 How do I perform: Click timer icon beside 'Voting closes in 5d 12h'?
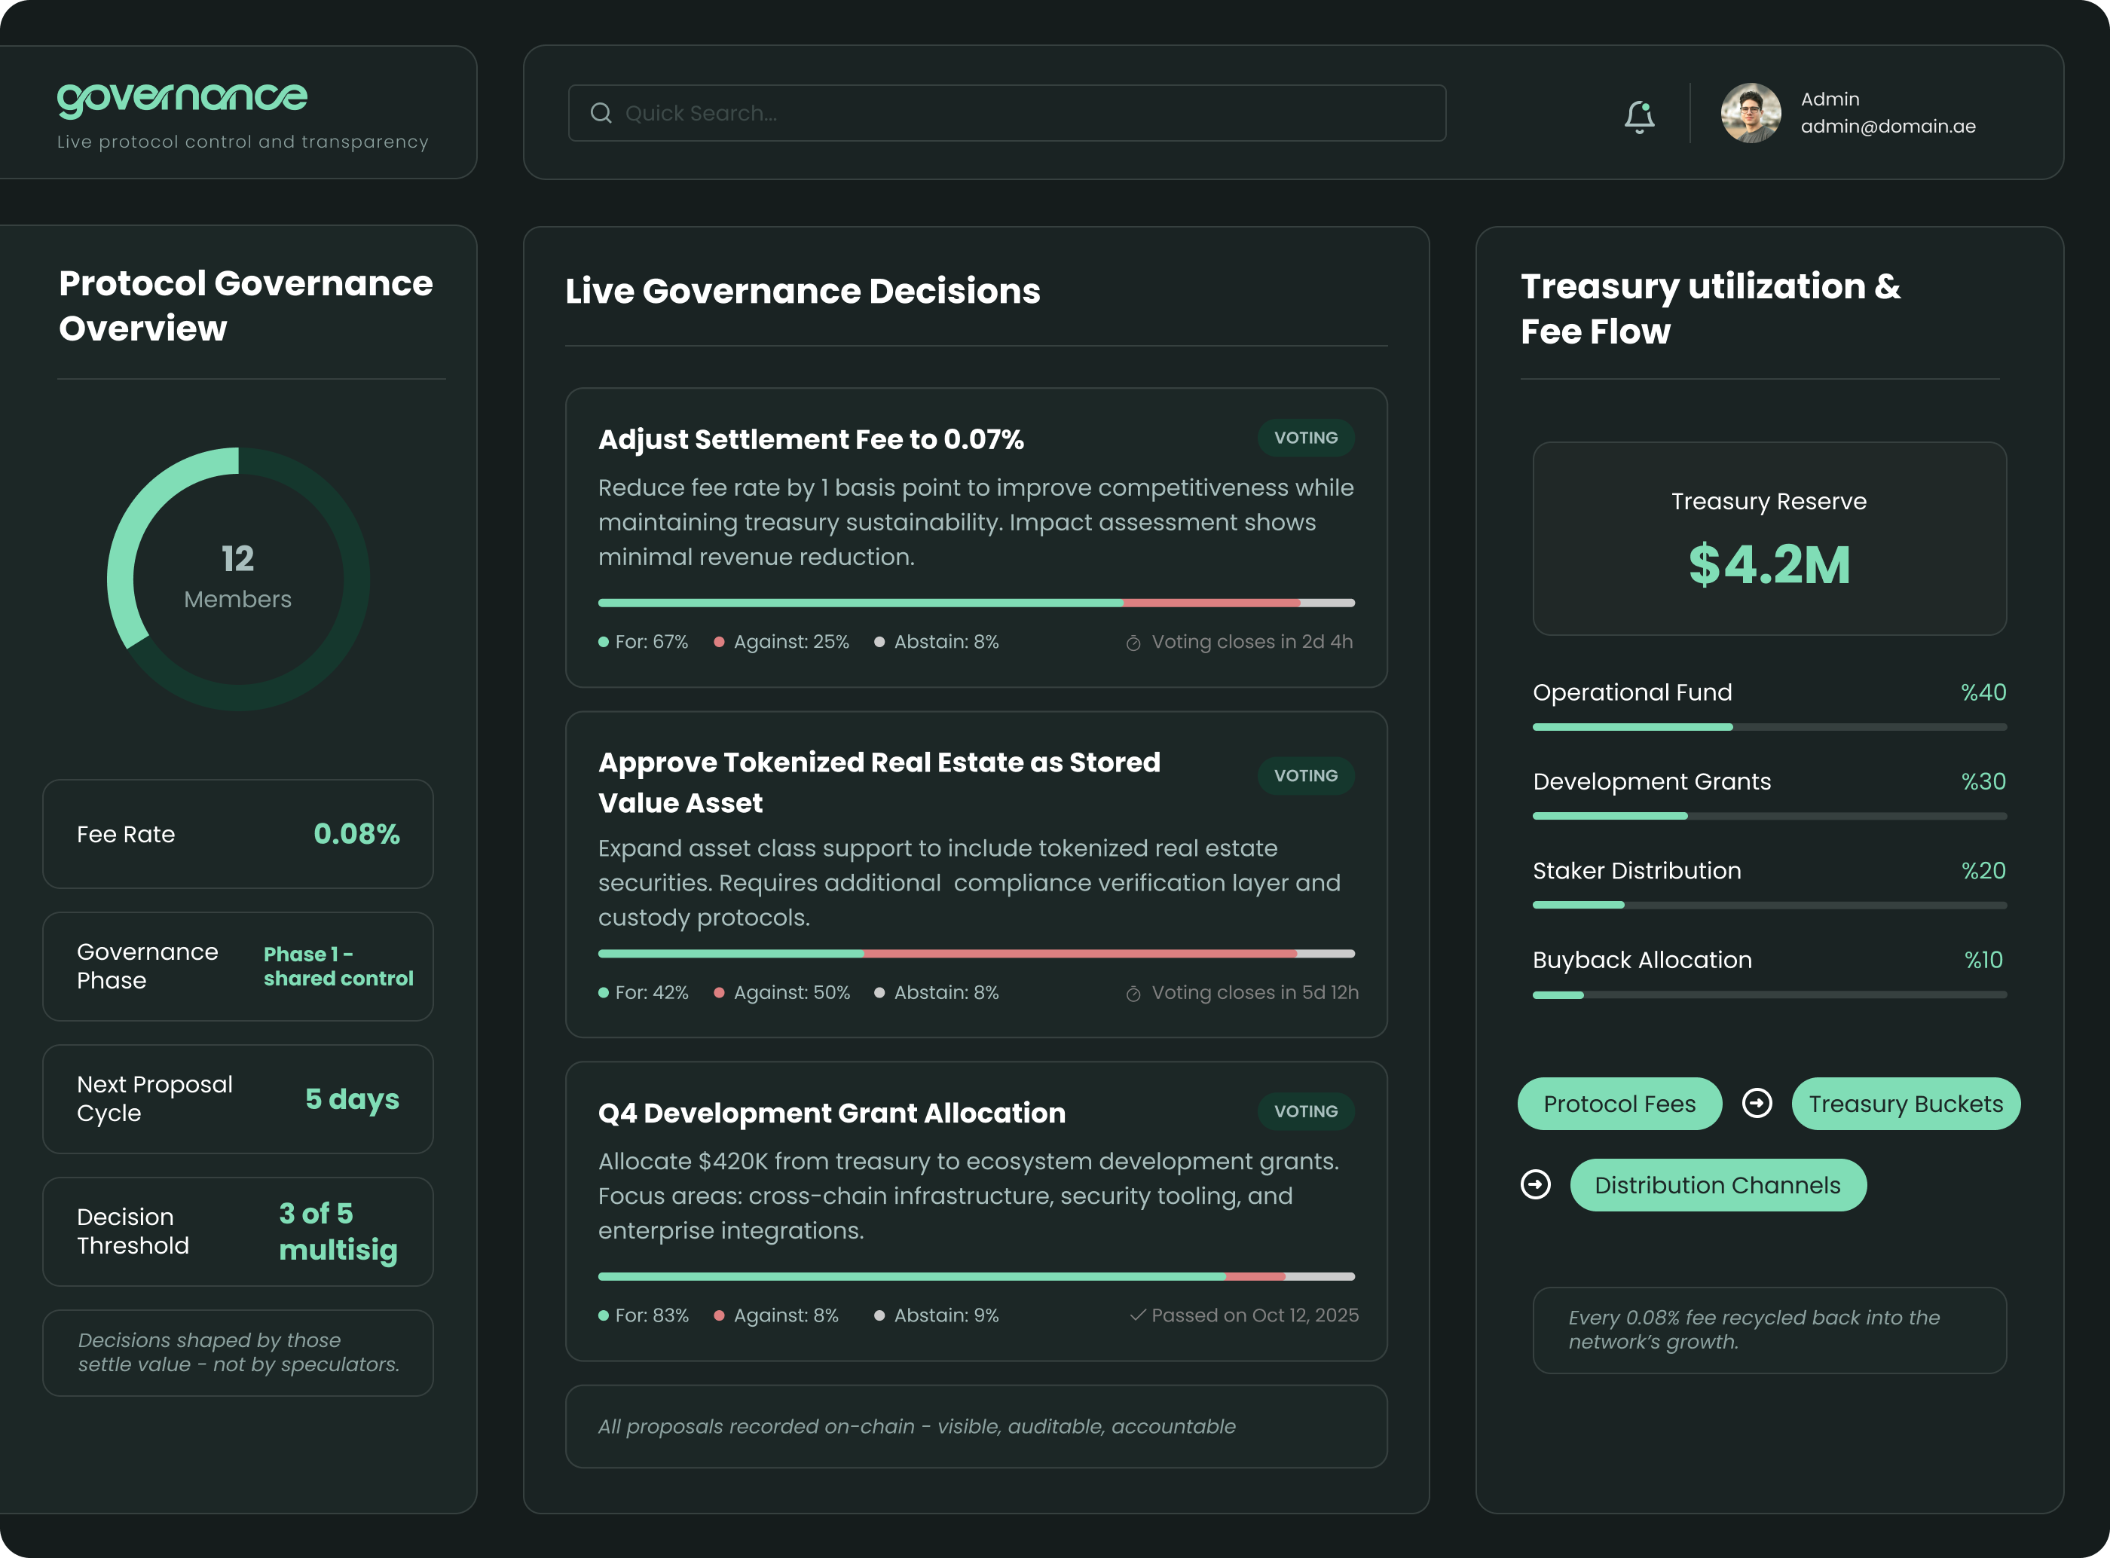pos(1133,994)
